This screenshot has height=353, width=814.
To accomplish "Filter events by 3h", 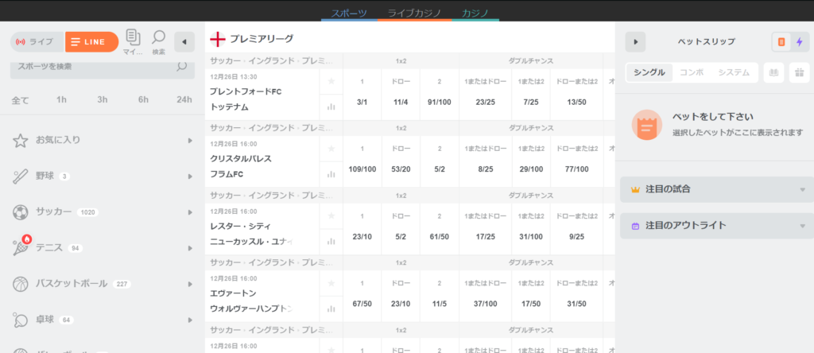I will click(103, 99).
